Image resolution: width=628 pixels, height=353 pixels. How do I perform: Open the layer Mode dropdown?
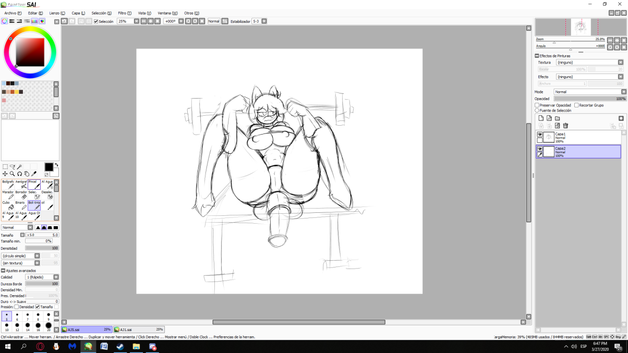(590, 92)
